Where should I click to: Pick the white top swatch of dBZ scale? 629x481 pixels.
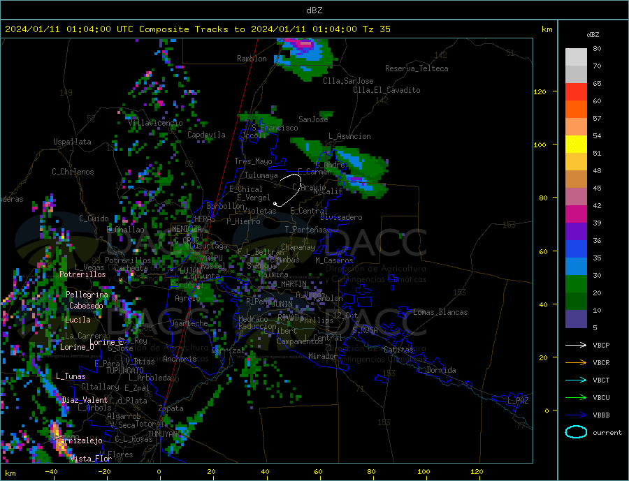point(576,57)
